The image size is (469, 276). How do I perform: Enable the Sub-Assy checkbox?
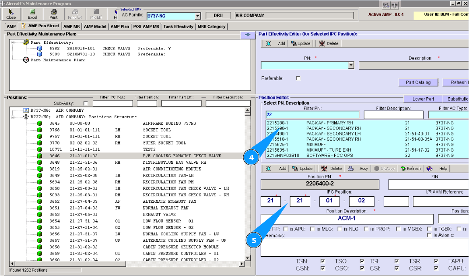point(85,103)
